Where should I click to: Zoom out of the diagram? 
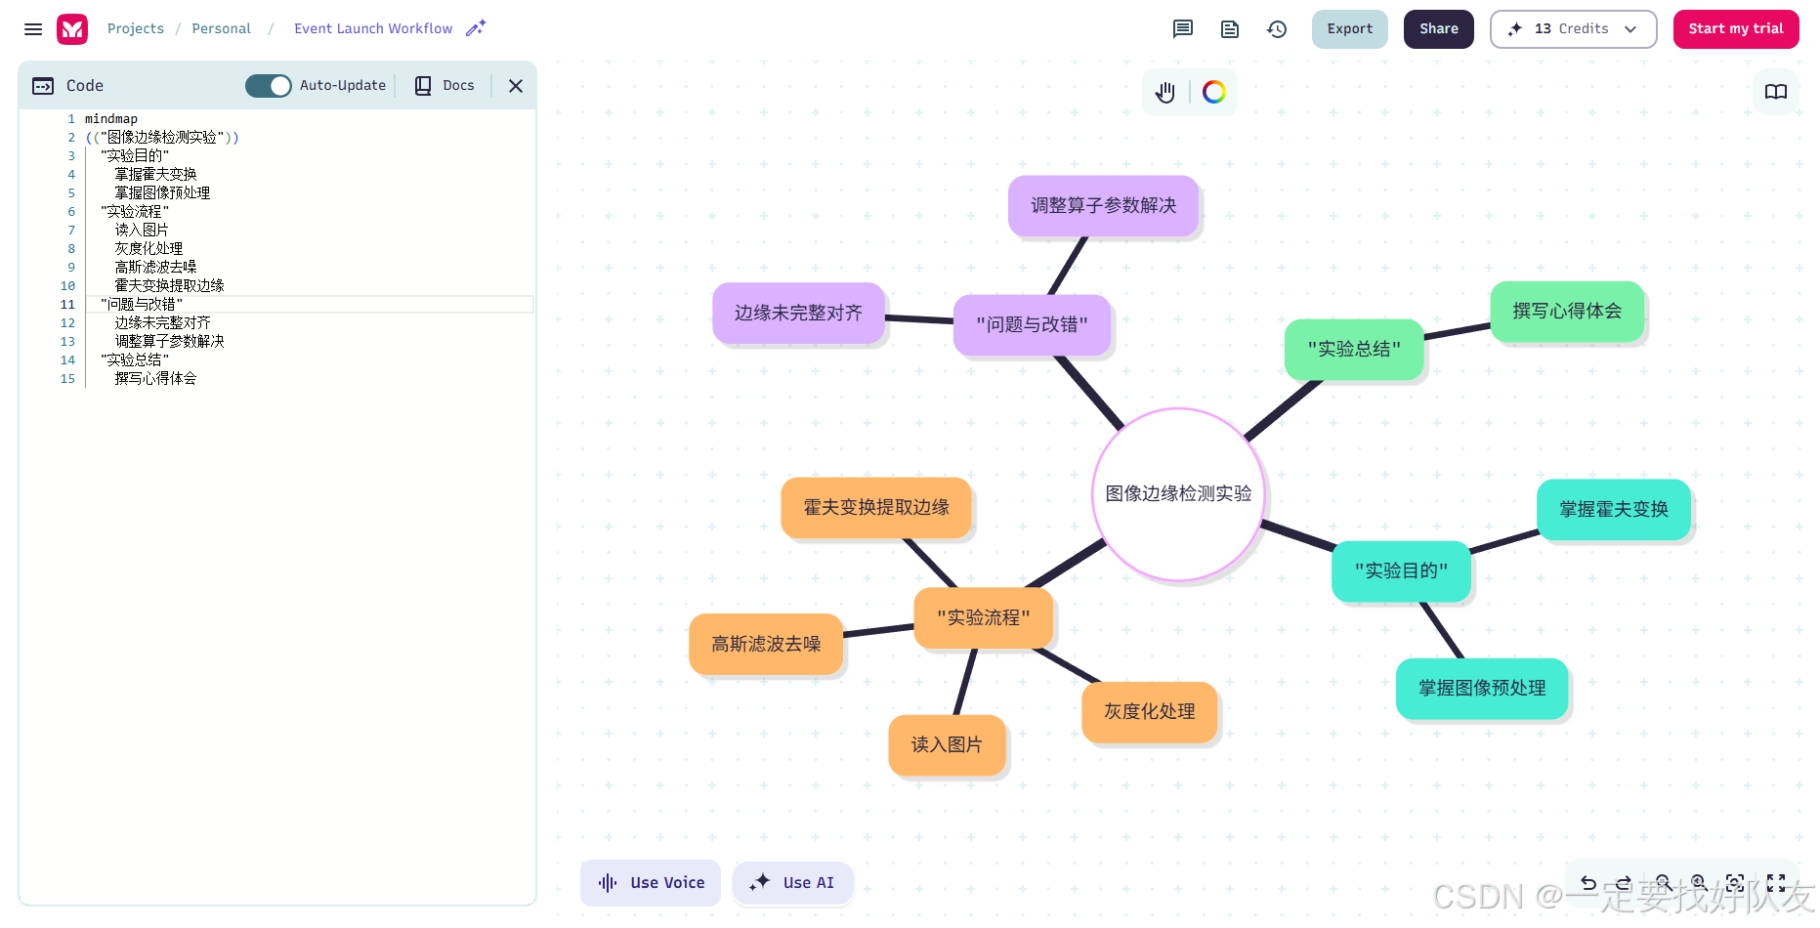(1663, 883)
